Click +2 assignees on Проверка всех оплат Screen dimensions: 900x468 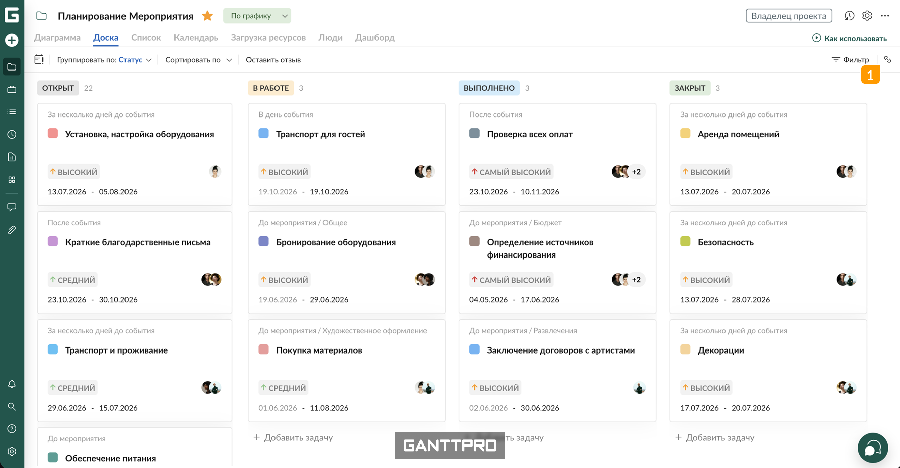[636, 172]
